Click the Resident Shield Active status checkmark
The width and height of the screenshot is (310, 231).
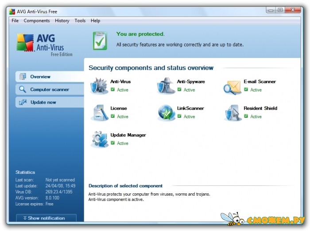point(246,116)
